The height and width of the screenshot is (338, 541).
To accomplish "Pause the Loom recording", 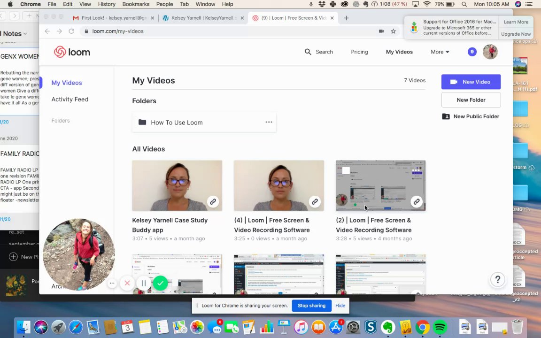I will pos(144,283).
